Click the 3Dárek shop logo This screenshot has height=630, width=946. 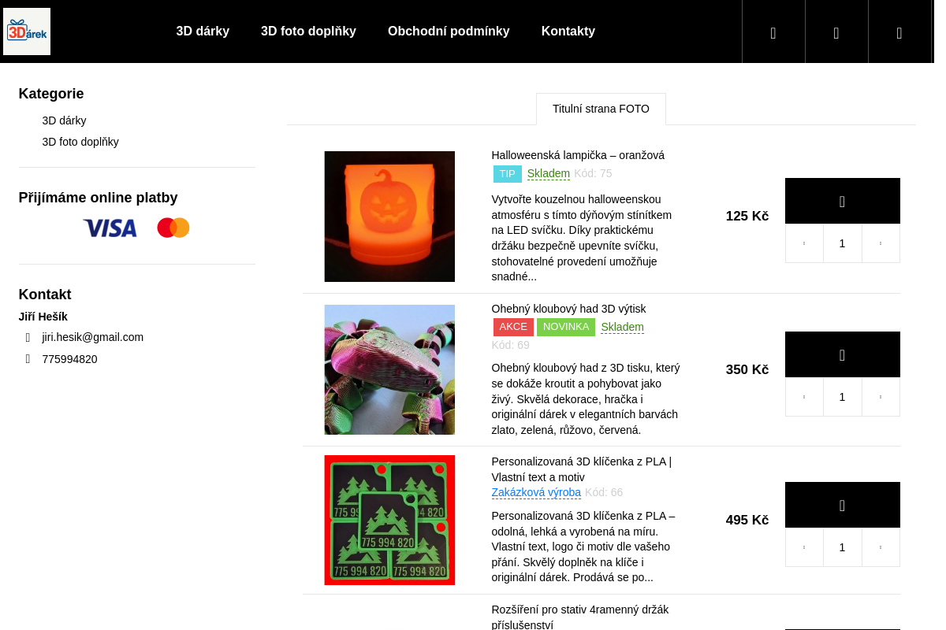(x=27, y=31)
